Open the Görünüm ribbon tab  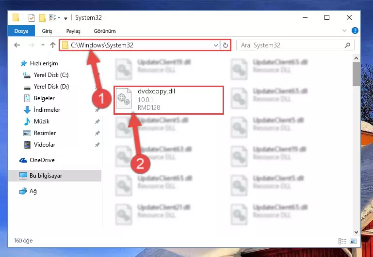[105, 31]
